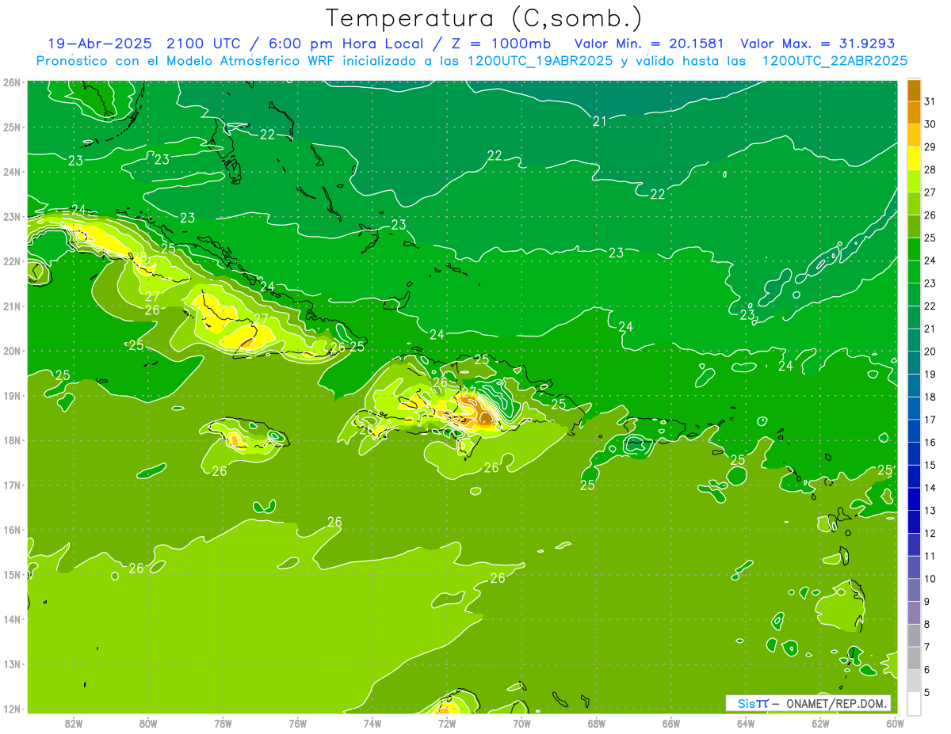Click the dark blue legend swatch between 12 and 13
Viewport: 951px width, 734px height.
914,522
